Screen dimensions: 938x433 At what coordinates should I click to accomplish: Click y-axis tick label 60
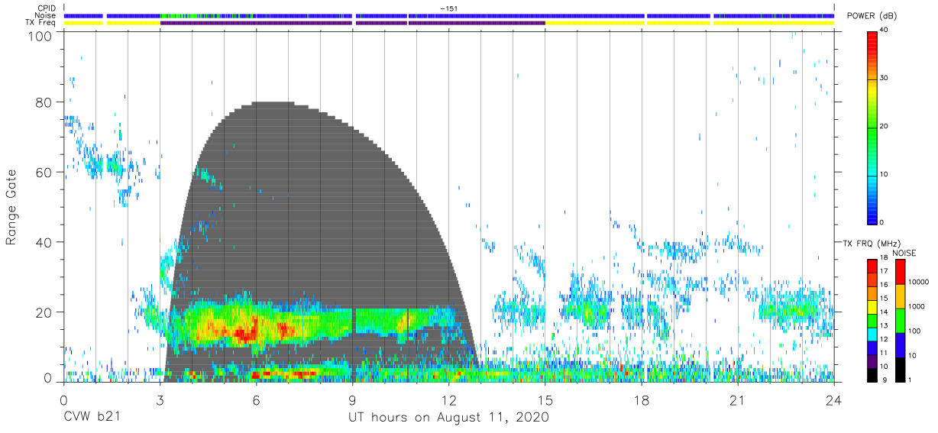[44, 172]
